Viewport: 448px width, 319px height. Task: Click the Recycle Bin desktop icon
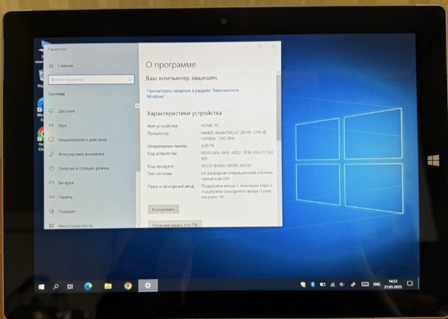(x=41, y=79)
